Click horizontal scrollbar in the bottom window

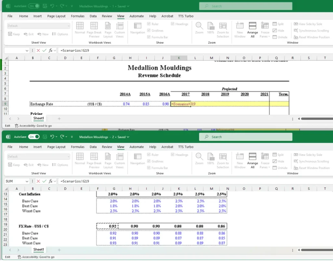[x=315, y=250]
